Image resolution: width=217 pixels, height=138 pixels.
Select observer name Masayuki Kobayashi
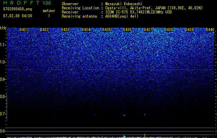(x=124, y=4)
